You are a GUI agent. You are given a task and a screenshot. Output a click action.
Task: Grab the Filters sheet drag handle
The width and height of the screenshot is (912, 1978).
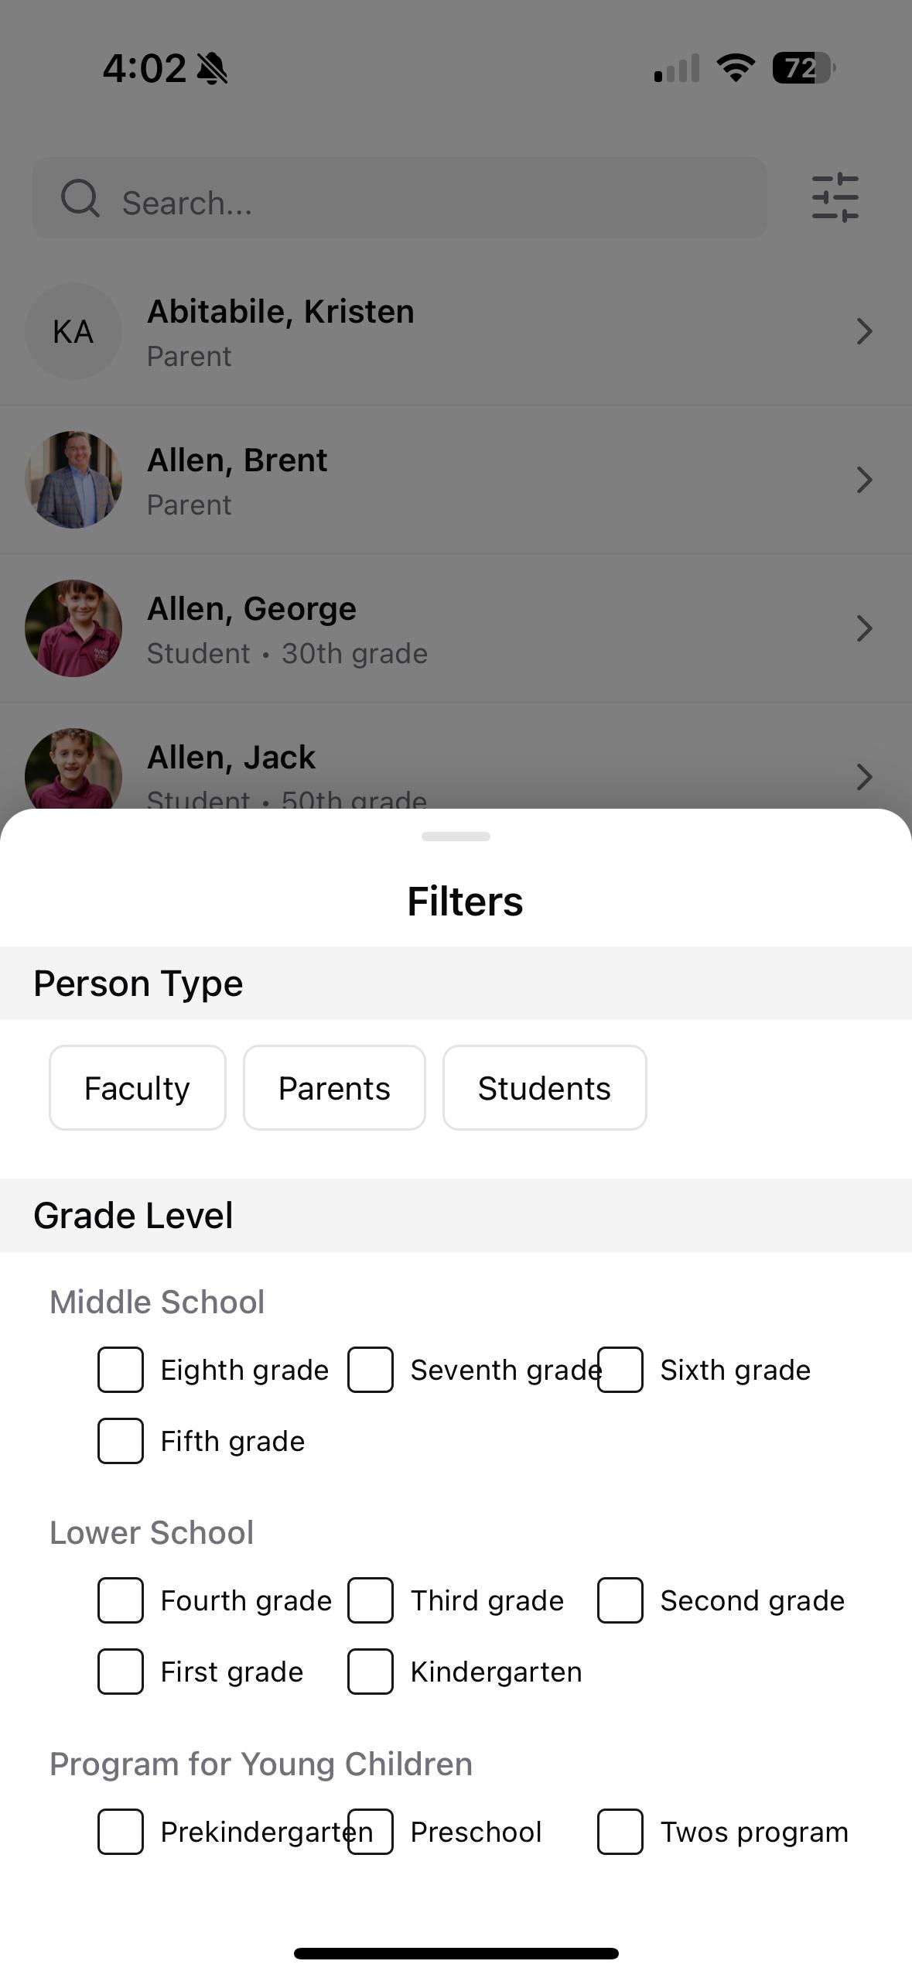(x=456, y=837)
